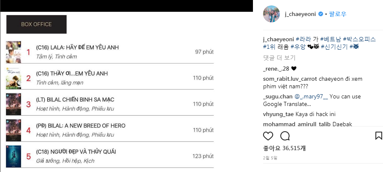The width and height of the screenshot is (383, 172).
Task: Expand comments with 댓글 더 보기
Action: tap(279, 58)
